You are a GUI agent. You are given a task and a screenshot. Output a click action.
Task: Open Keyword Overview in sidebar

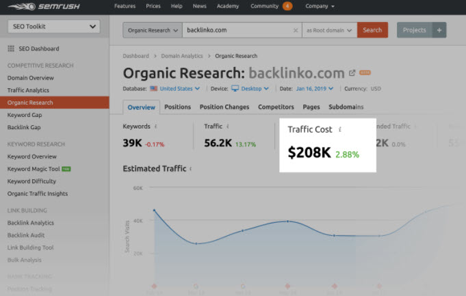pyautogui.click(x=31, y=157)
